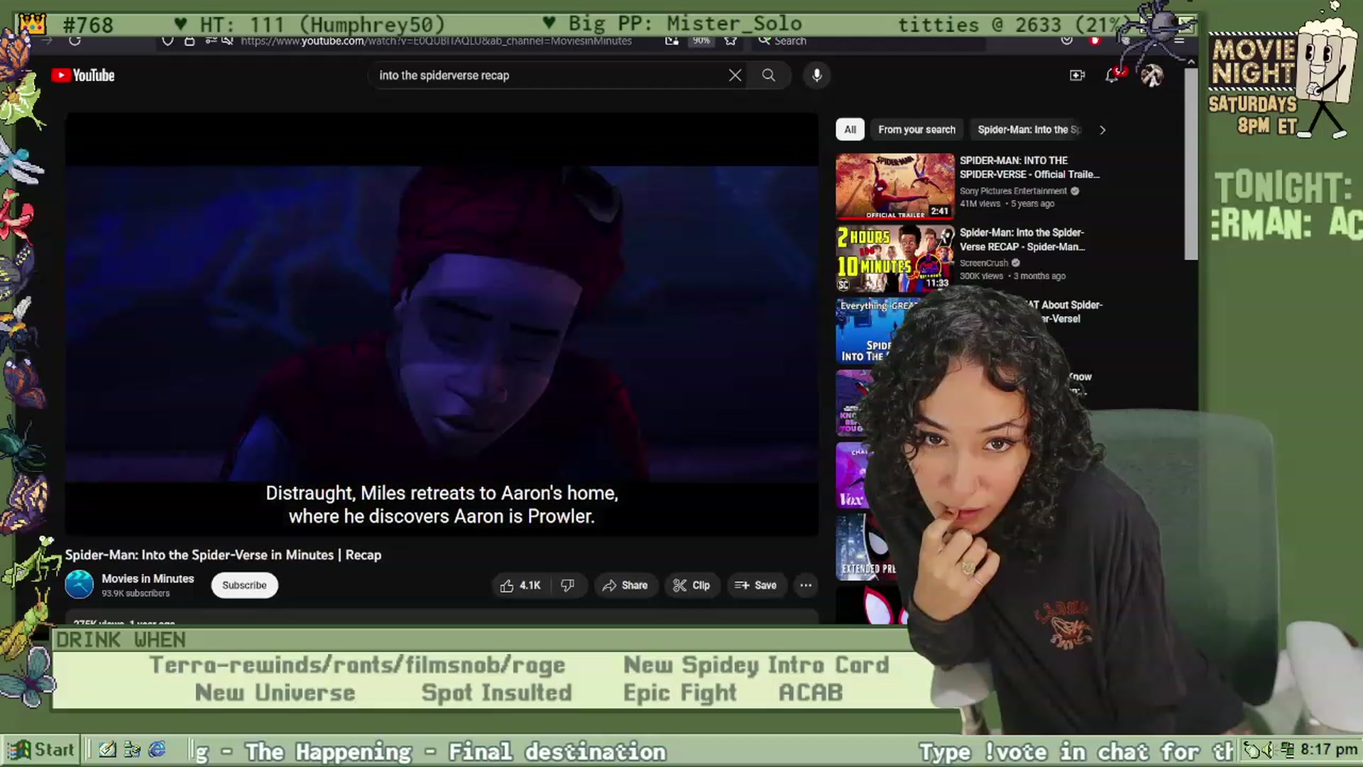Save the video to a playlist
The width and height of the screenshot is (1363, 767).
point(755,585)
